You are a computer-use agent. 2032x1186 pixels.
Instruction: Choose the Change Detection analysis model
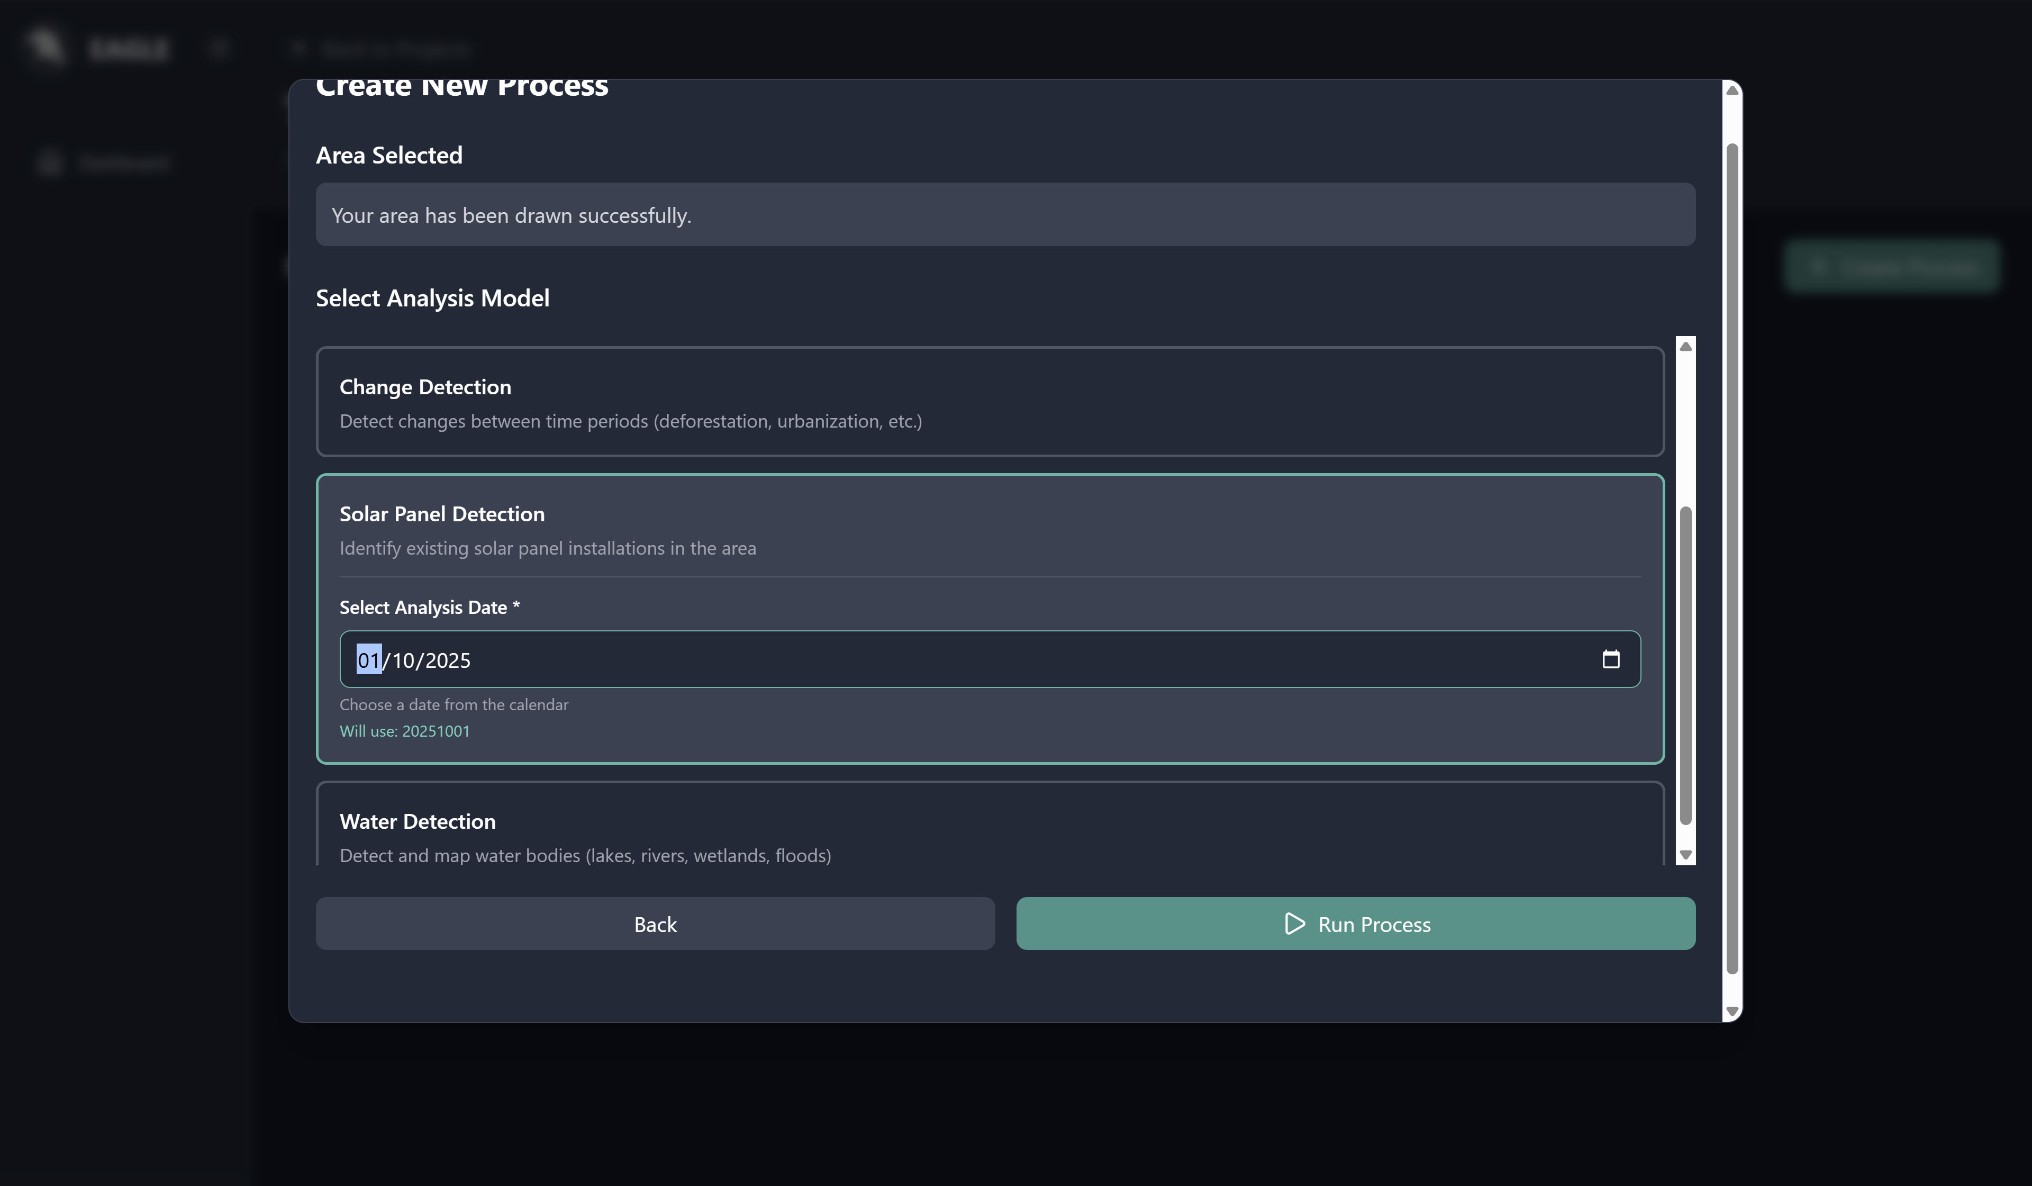click(x=990, y=402)
